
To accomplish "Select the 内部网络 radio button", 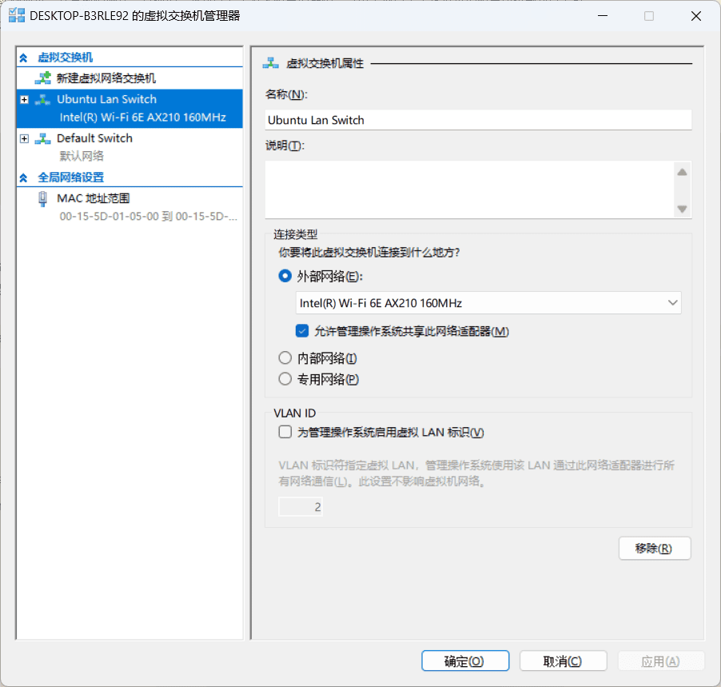I will (x=285, y=357).
